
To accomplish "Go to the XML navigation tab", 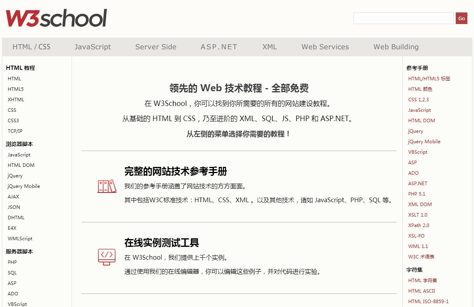I will click(x=269, y=47).
